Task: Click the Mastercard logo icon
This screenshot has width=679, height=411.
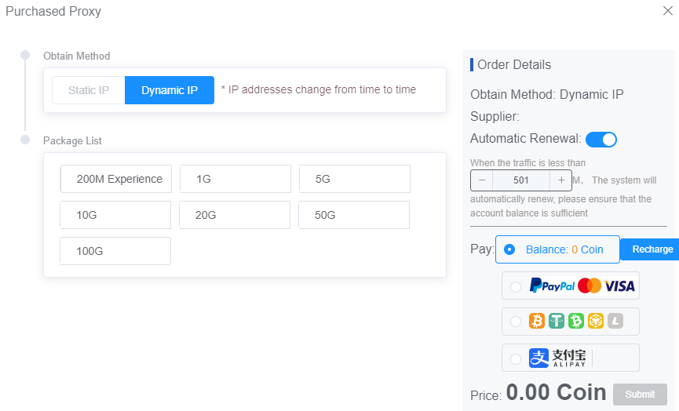Action: [590, 286]
